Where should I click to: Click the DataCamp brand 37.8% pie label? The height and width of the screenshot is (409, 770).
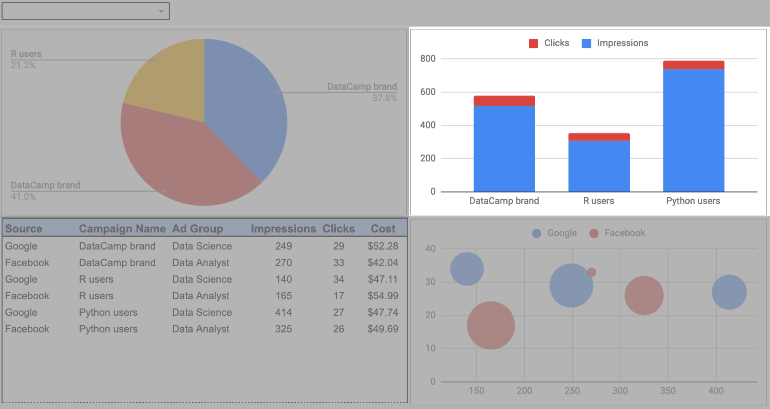click(x=362, y=92)
